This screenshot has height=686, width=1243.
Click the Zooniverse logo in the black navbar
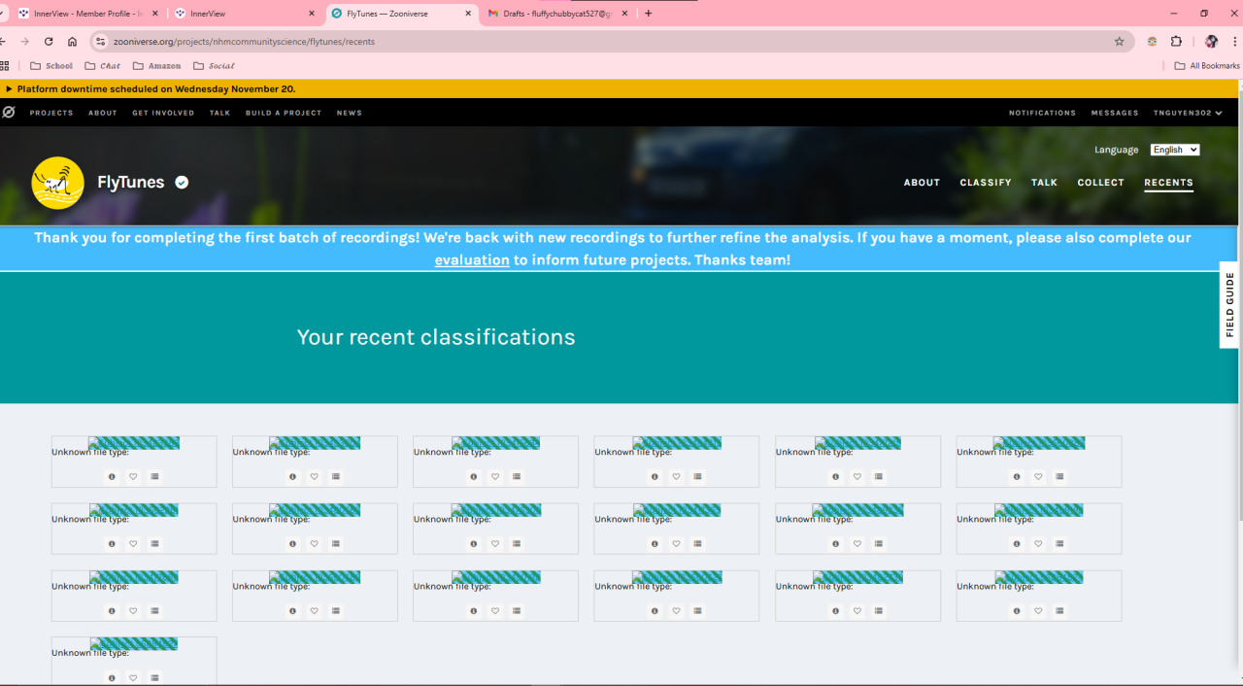[9, 113]
